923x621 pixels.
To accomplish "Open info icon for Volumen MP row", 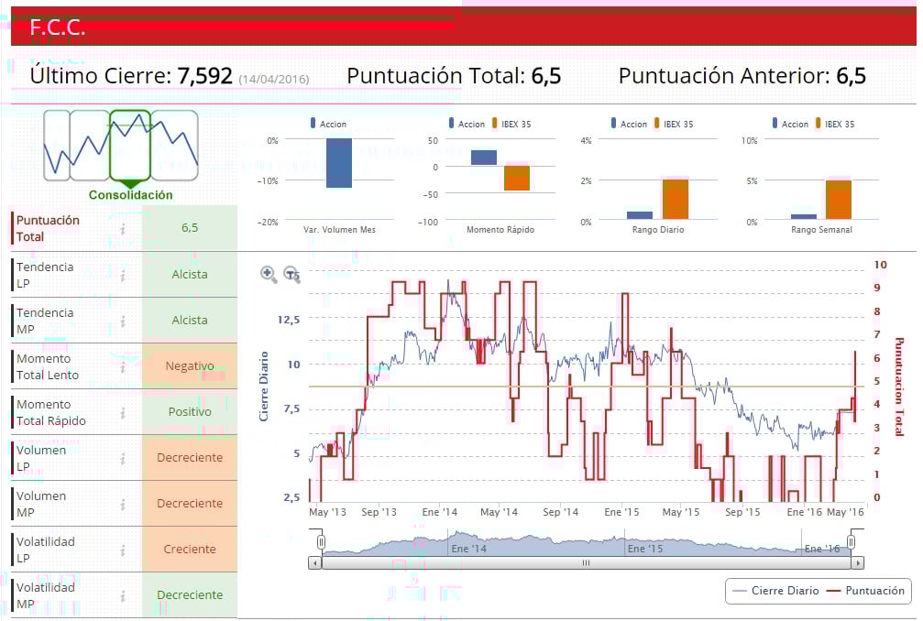I will tap(123, 504).
